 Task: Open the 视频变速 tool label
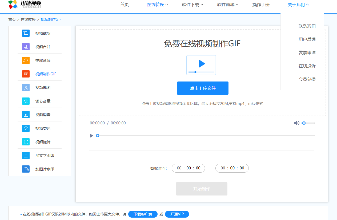click(x=43, y=128)
